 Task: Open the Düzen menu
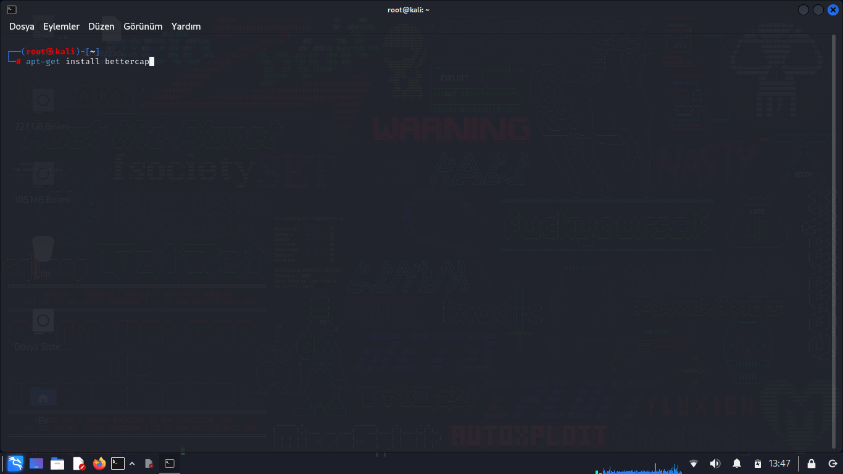(x=101, y=27)
